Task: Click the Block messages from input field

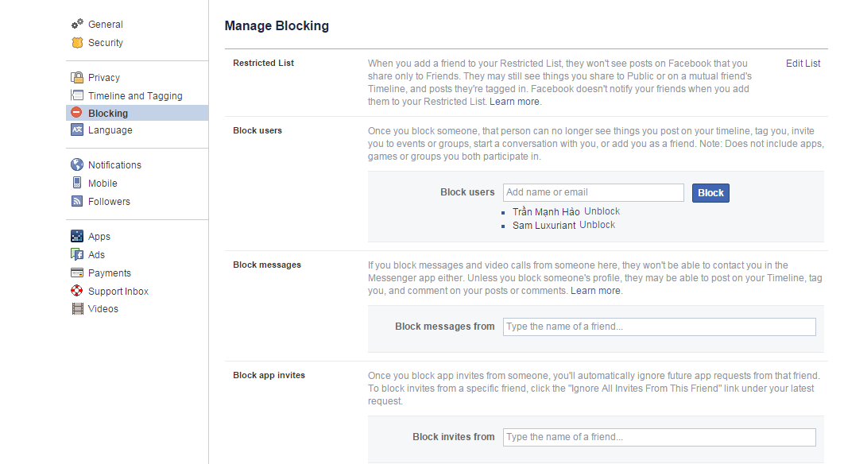Action: pyautogui.click(x=659, y=327)
